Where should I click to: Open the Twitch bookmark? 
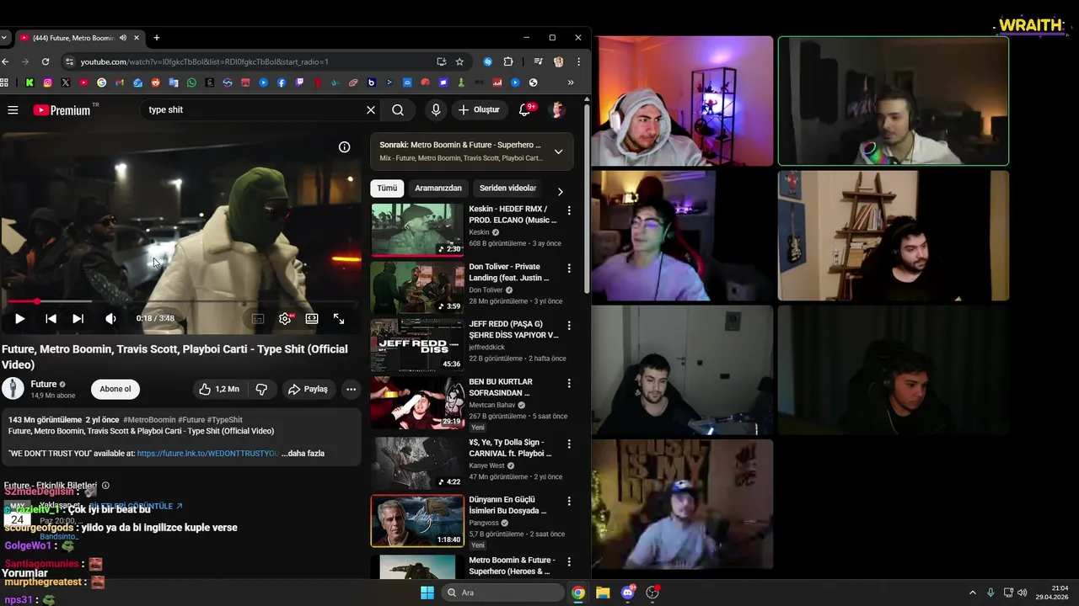coord(299,82)
